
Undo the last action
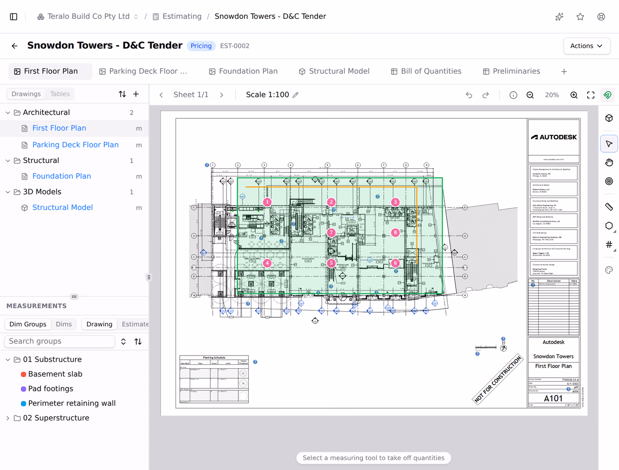[x=469, y=95]
